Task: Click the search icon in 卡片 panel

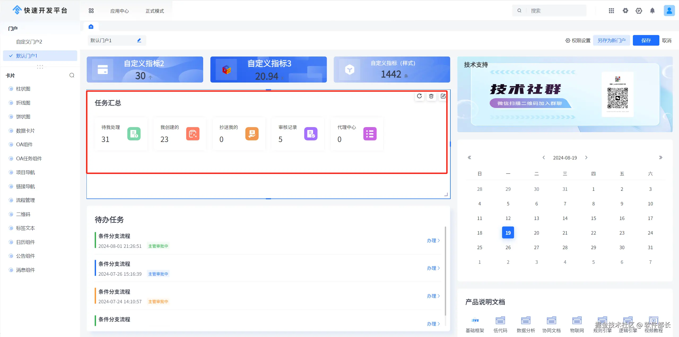Action: tap(72, 75)
